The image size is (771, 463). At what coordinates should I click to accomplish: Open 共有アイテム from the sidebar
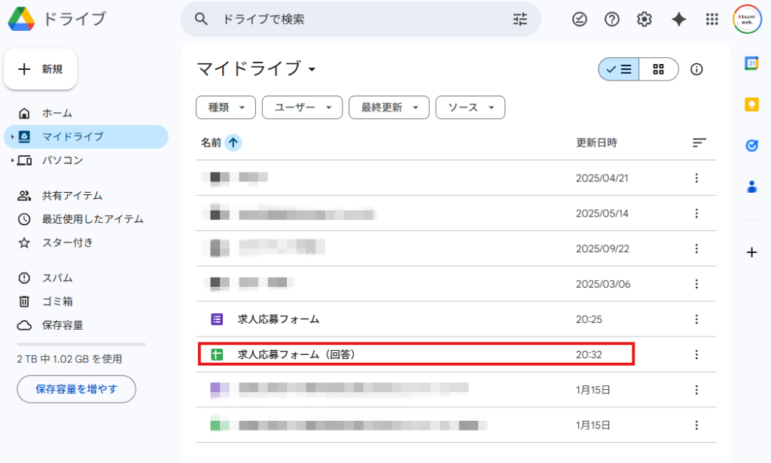pyautogui.click(x=68, y=195)
